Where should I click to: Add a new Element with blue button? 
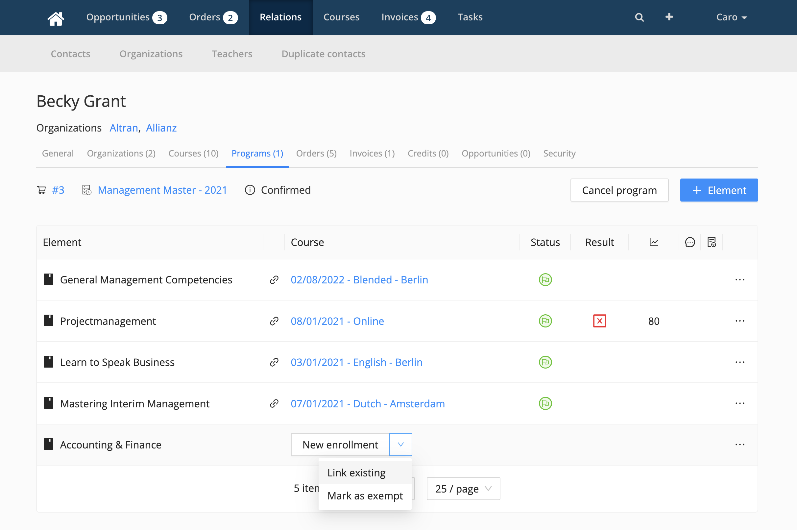pos(719,190)
